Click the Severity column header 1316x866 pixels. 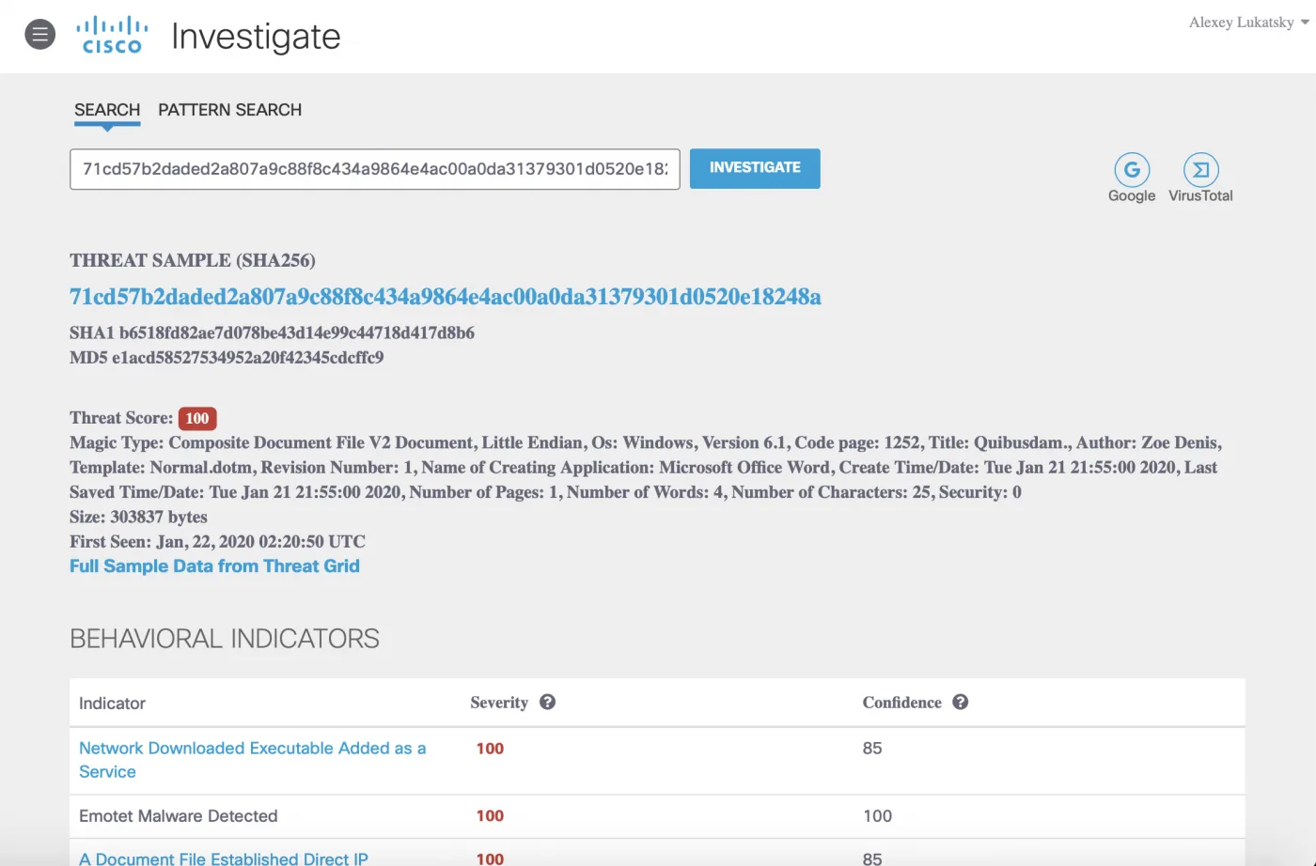[499, 703]
